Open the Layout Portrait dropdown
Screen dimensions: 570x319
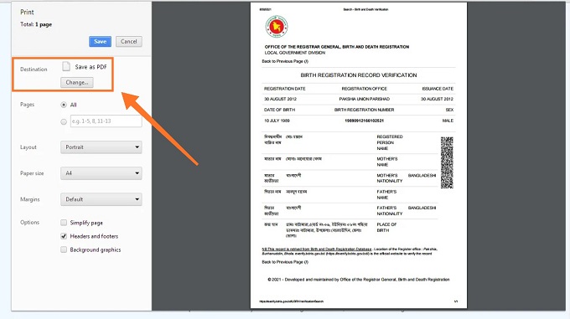pos(101,147)
